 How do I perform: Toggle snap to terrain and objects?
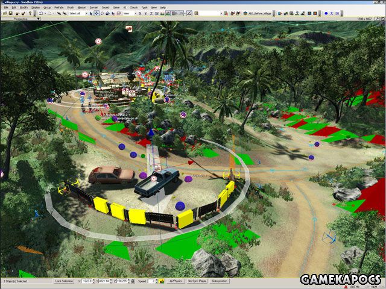pyautogui.click(x=168, y=13)
